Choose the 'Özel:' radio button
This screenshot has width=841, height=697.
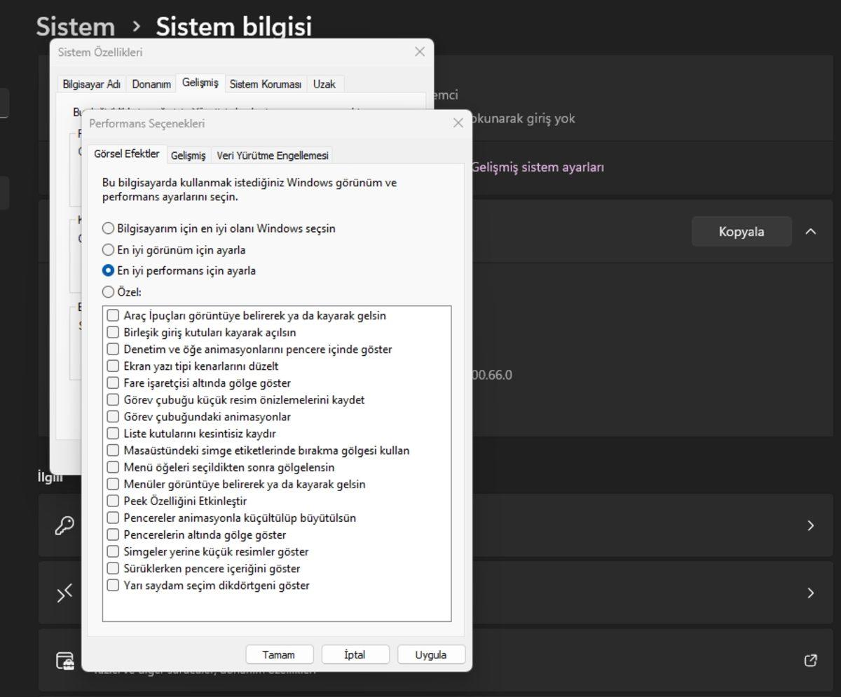click(x=108, y=292)
